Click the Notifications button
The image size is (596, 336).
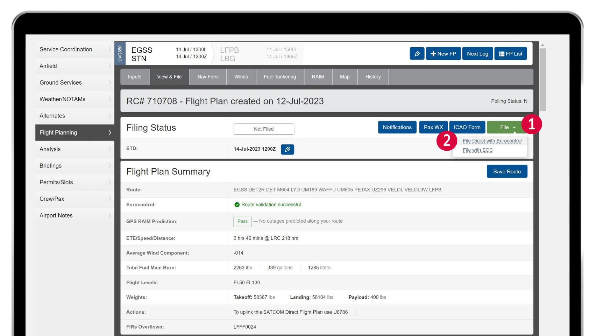point(397,127)
